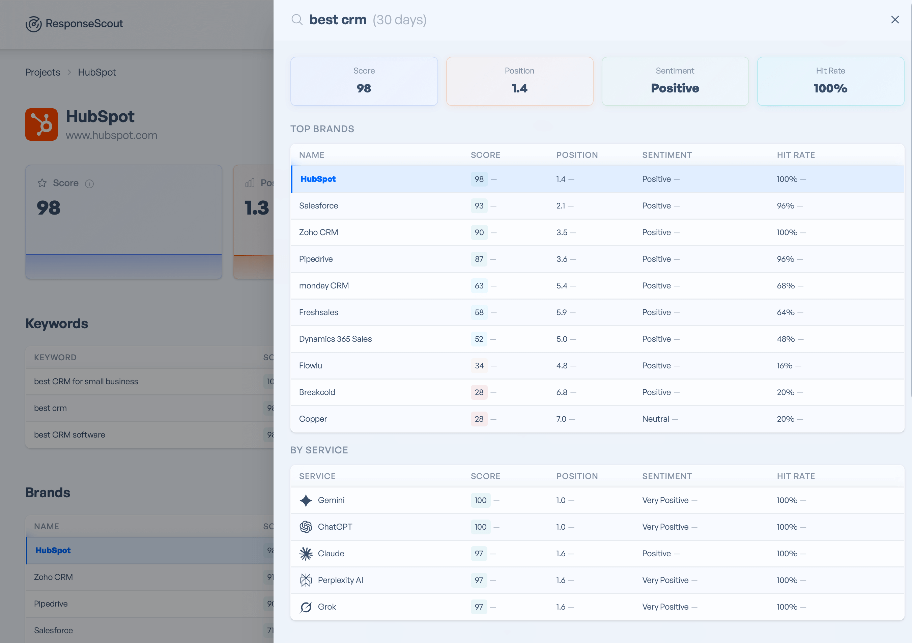Open the Projects breadcrumb
Image resolution: width=912 pixels, height=643 pixels.
point(42,72)
